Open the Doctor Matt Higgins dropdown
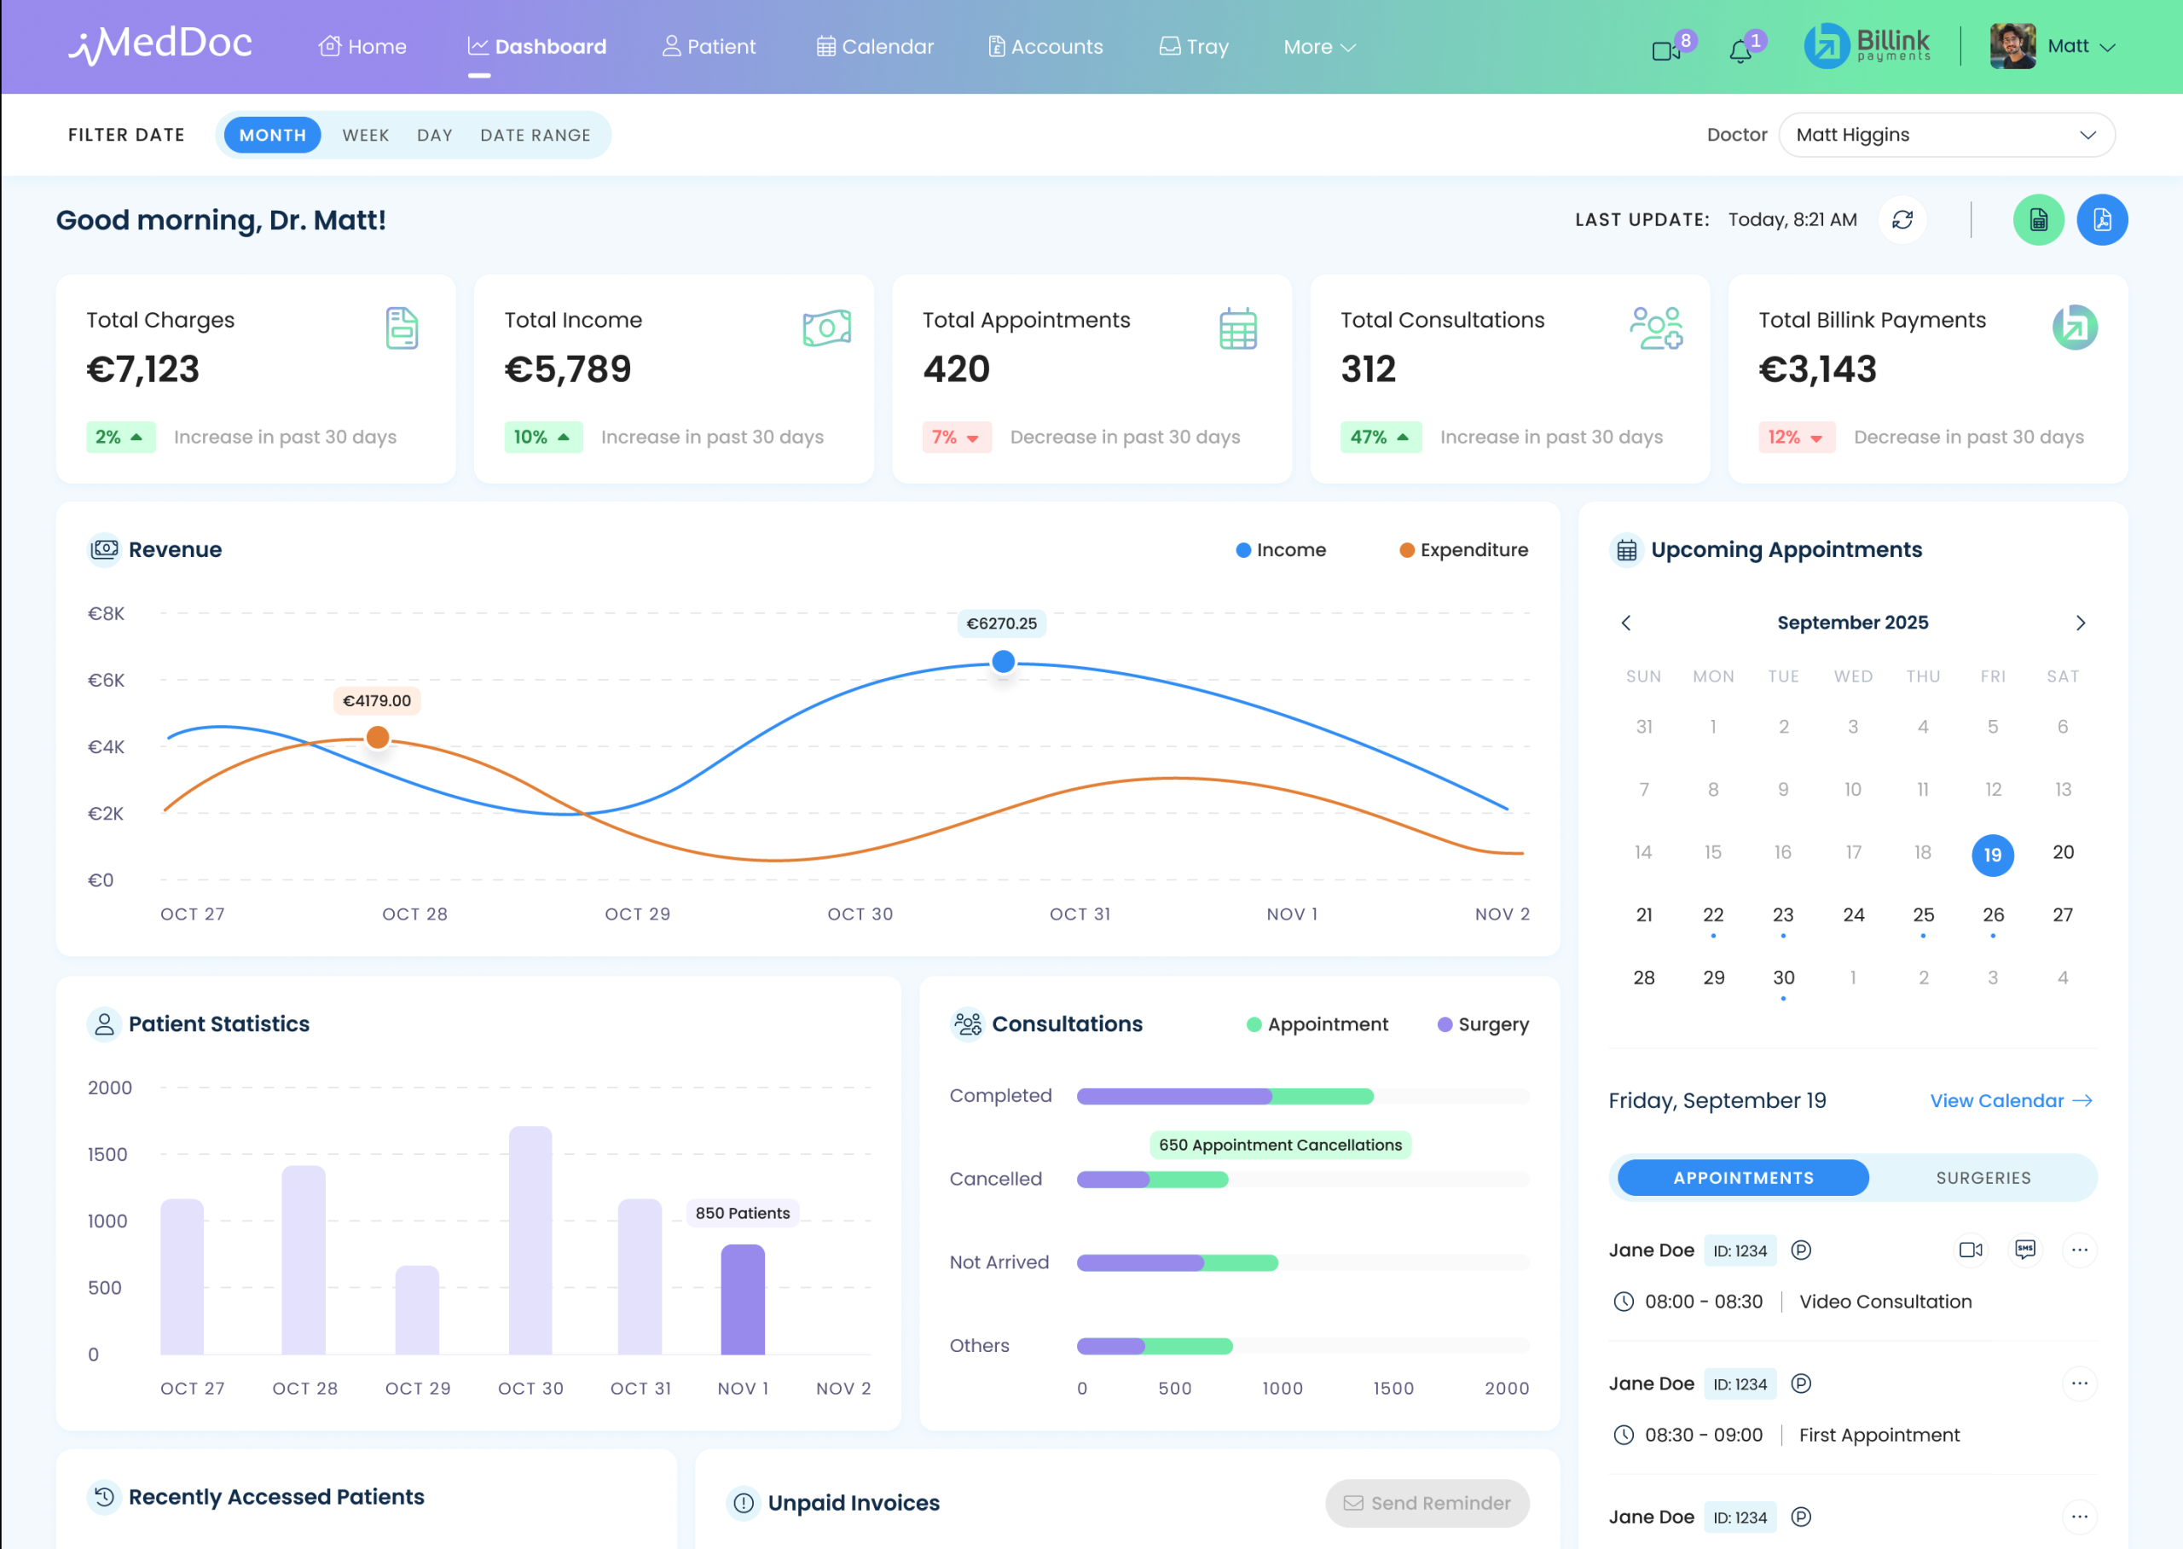The height and width of the screenshot is (1549, 2183). (1946, 135)
